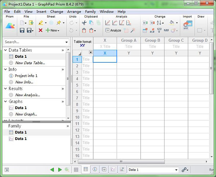
Task: Click the green next sheet arrow
Action: [x=60, y=170]
